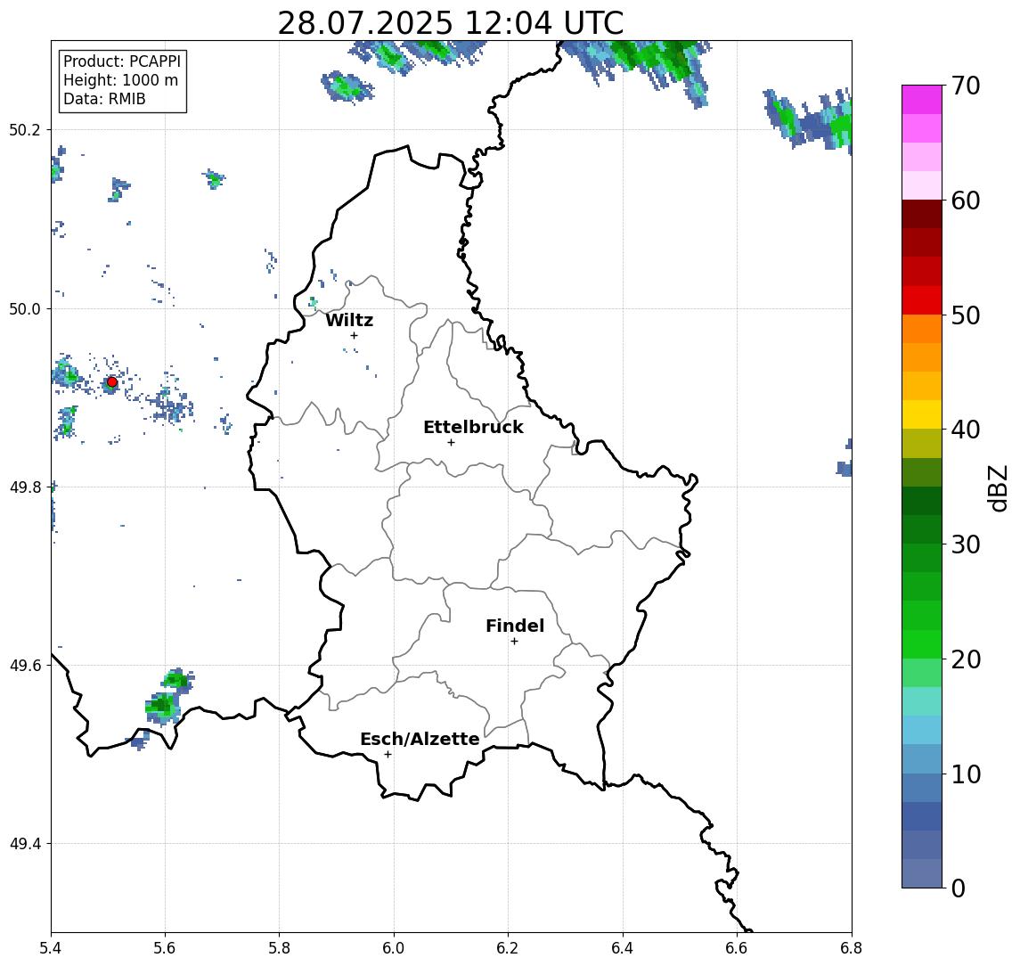This screenshot has height=966, width=1020.
Task: Click the latitude tick label 49.6
Action: (x=25, y=666)
